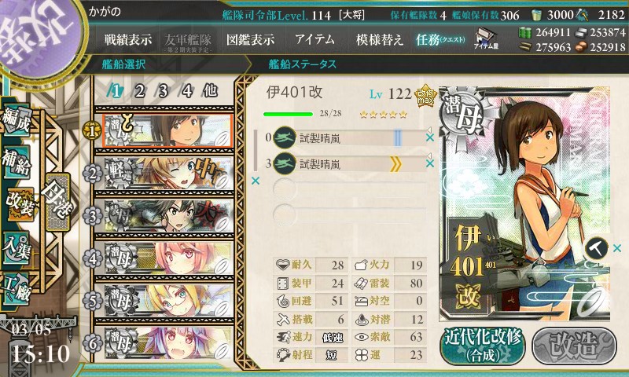This screenshot has width=629, height=377.
Task: Clear all equipment with the left X
Action: coord(255,181)
